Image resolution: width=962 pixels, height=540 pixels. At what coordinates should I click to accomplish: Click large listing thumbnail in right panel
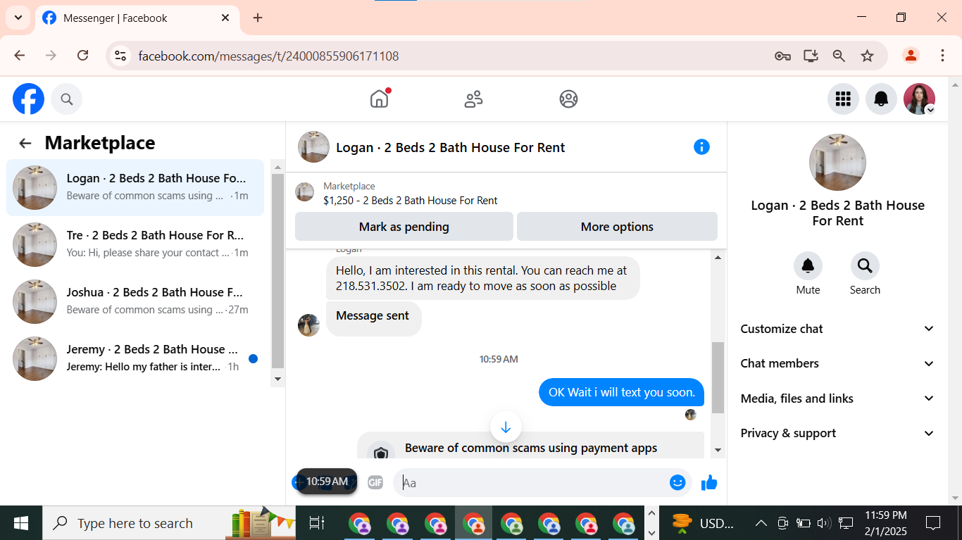(x=837, y=163)
